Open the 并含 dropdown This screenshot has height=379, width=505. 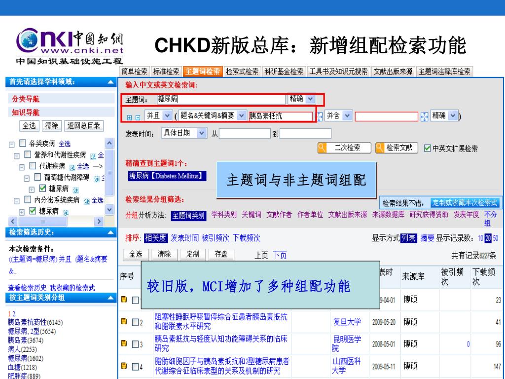click(347, 115)
